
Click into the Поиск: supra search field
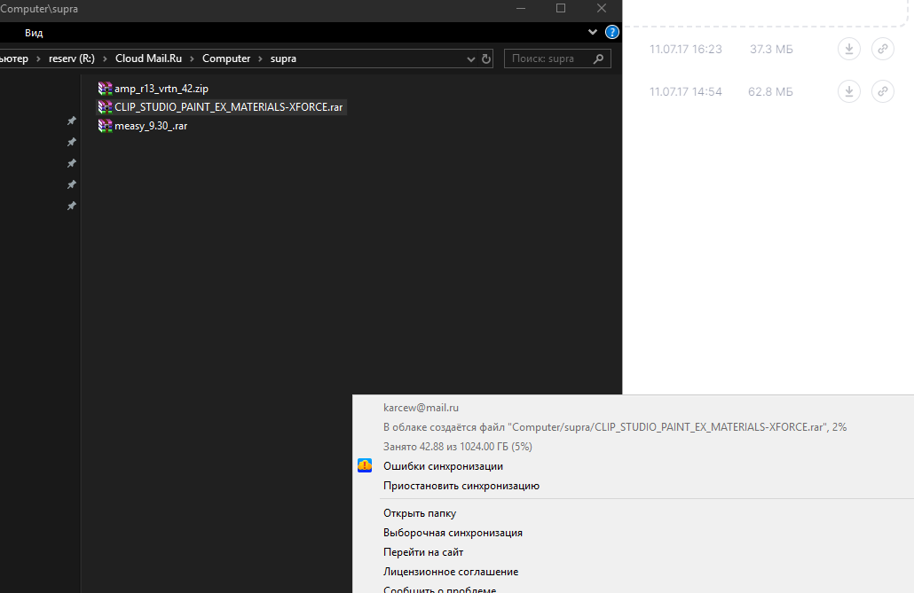click(x=546, y=59)
